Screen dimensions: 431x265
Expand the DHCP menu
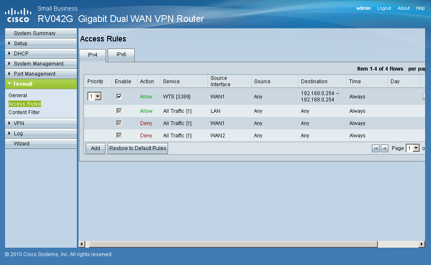pyautogui.click(x=41, y=53)
